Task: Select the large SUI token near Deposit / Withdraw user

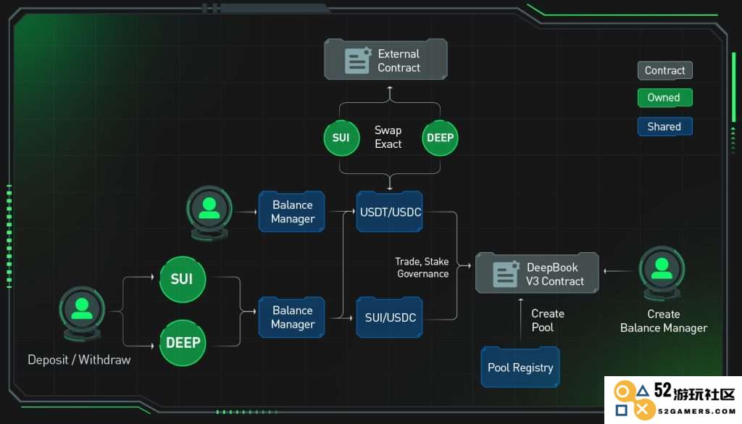Action: tap(182, 279)
